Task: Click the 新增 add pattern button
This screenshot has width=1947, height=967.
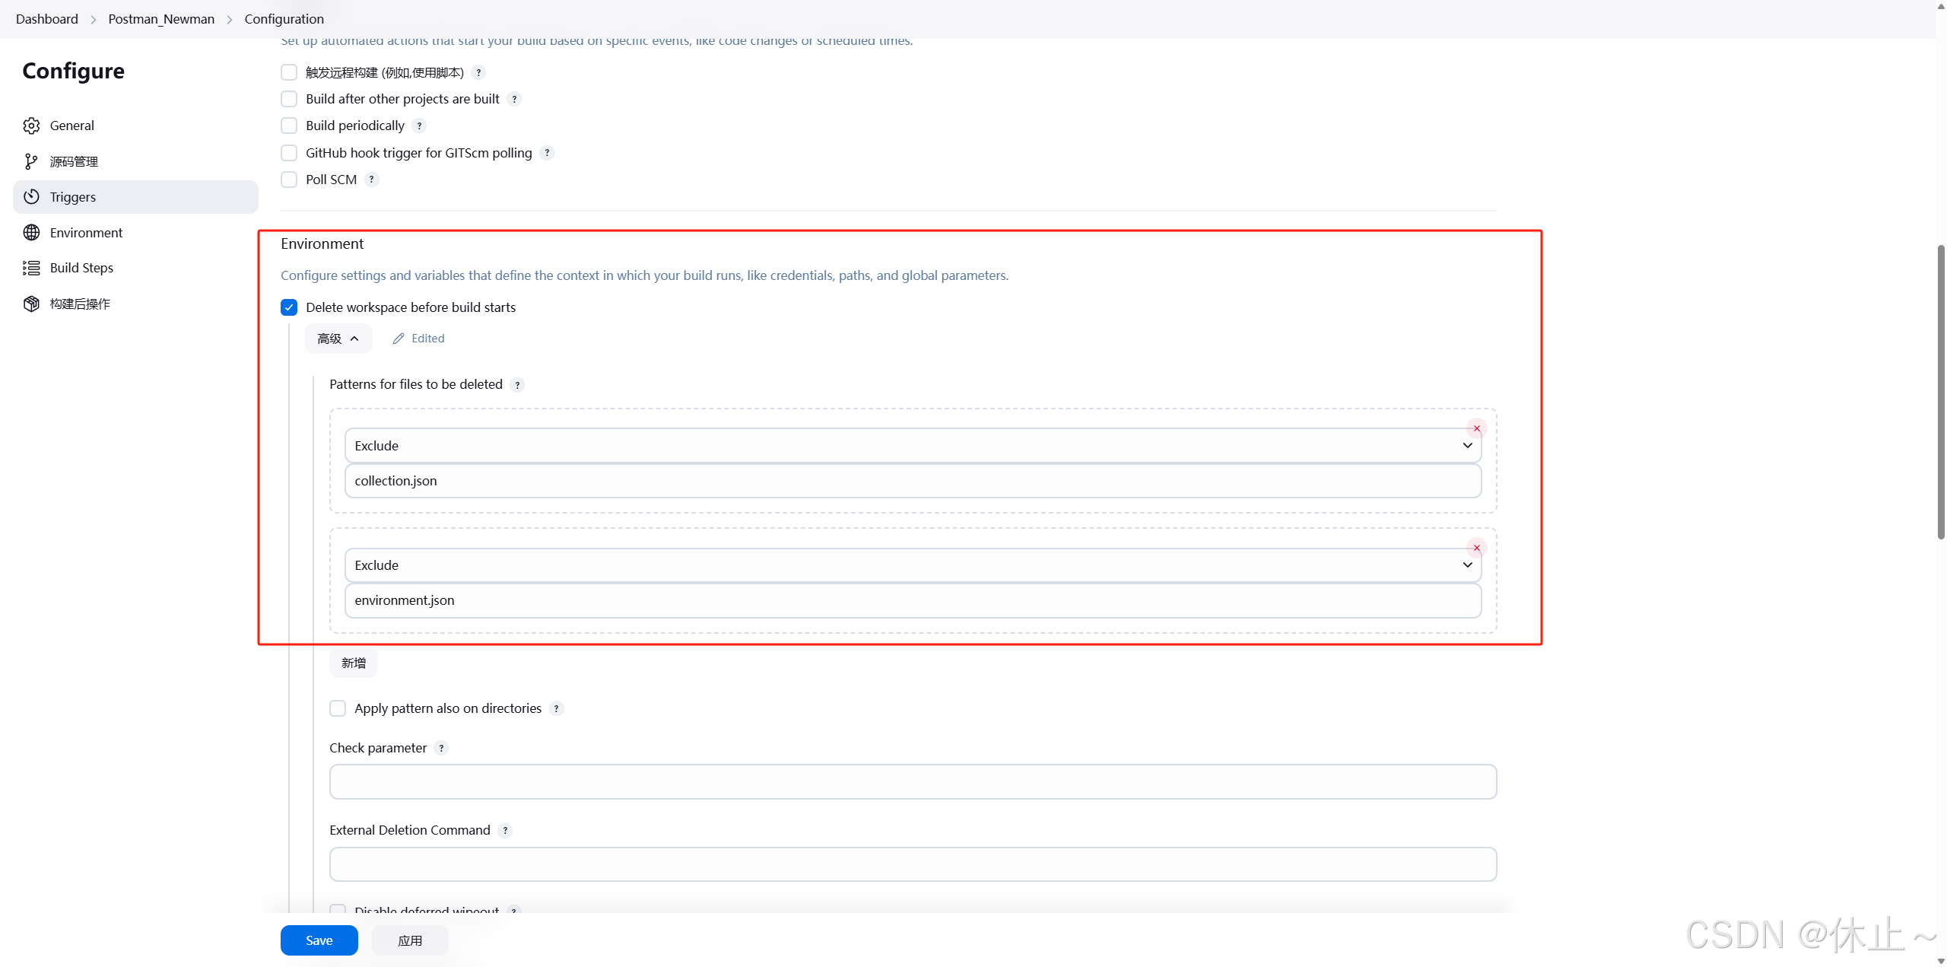Action: 353,663
